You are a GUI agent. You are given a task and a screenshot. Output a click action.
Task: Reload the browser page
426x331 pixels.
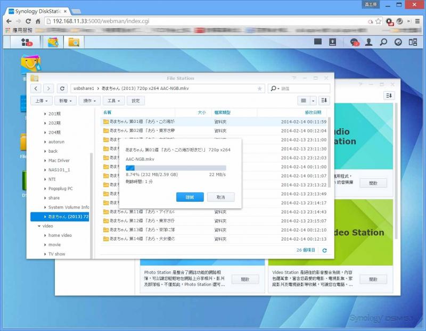pos(28,21)
